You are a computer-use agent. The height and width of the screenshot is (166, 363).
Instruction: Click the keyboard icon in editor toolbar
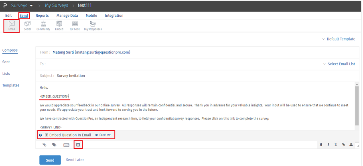point(66,145)
